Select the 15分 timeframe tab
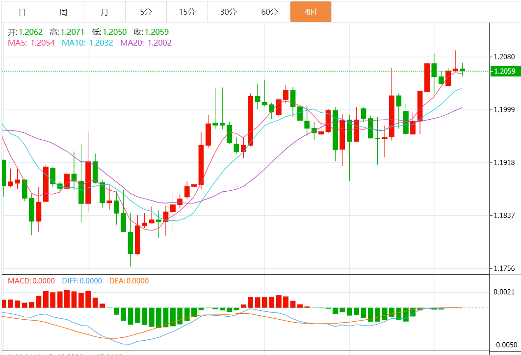 click(x=187, y=12)
